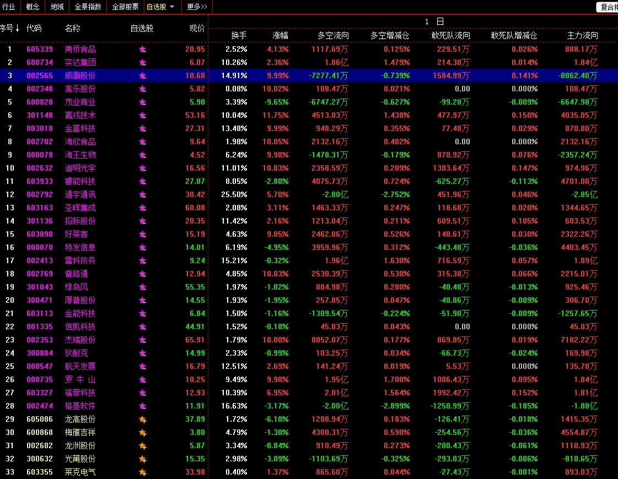Viewport: 618px width, 479px height.
Task: Toggle watchlist star for 雷科防务
Action: 142,260
